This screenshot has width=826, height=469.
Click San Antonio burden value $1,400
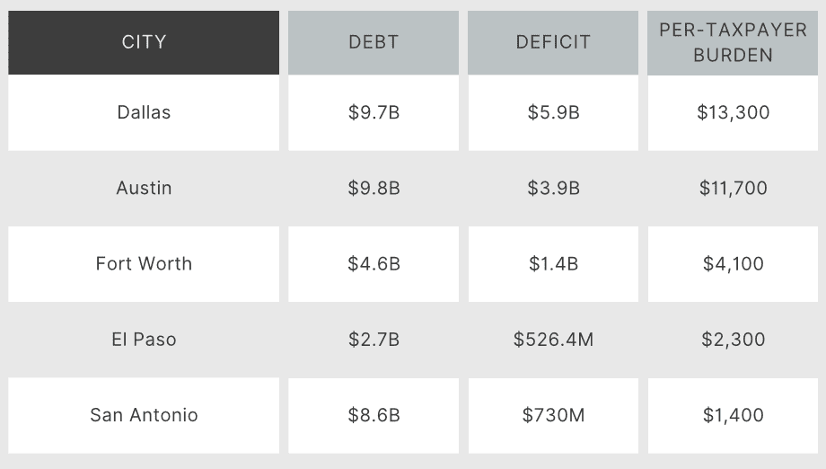(733, 414)
